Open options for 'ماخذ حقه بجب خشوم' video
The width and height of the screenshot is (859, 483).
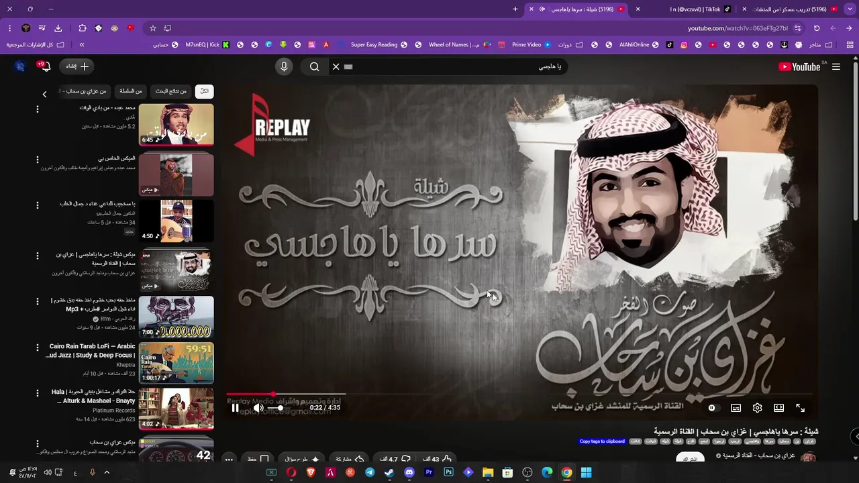click(38, 301)
